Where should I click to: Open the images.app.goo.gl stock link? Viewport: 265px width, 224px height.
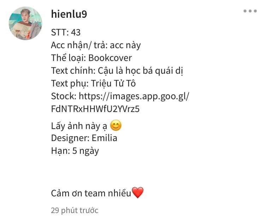(134, 96)
